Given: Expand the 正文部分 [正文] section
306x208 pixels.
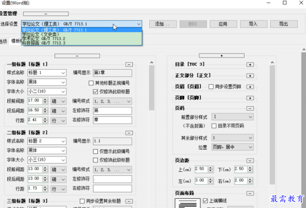Looking at the screenshot, I should tap(250, 76).
